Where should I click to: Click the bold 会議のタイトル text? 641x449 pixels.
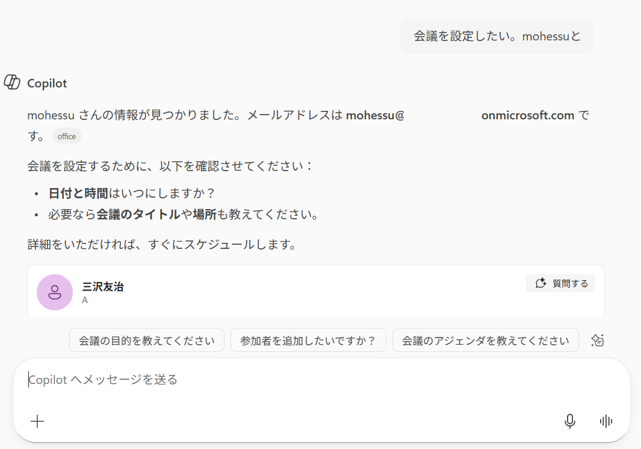pyautogui.click(x=138, y=215)
